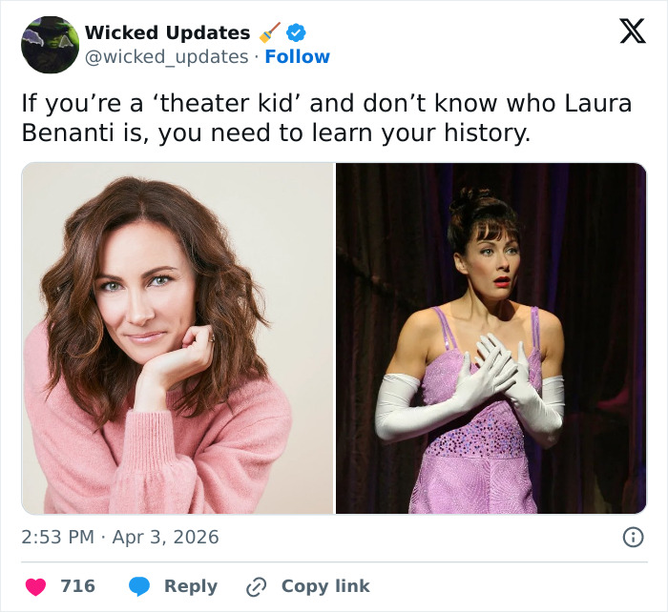This screenshot has height=612, width=668.
Task: Open the 2:53 PM timestamp link
Action: (x=57, y=538)
